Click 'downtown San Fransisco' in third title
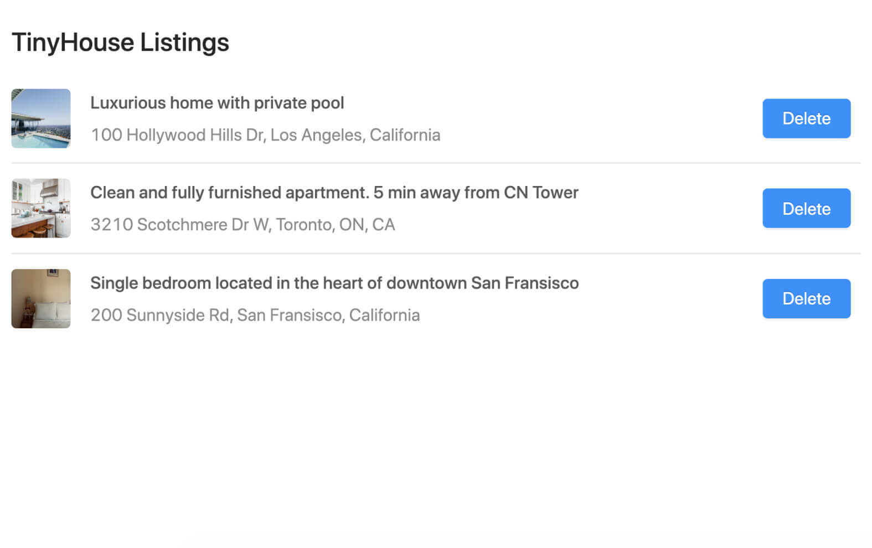 click(x=483, y=283)
